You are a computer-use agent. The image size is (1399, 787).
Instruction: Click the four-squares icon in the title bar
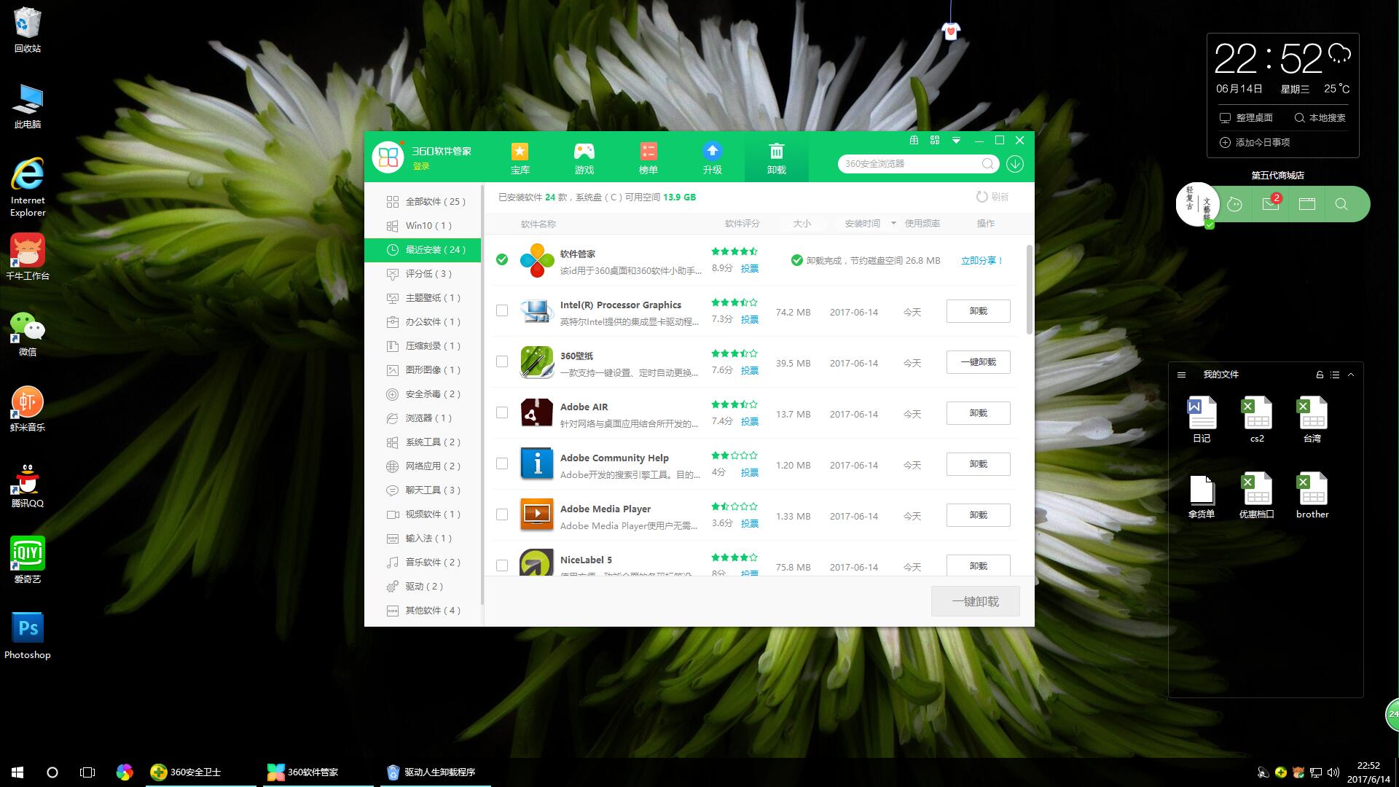935,140
